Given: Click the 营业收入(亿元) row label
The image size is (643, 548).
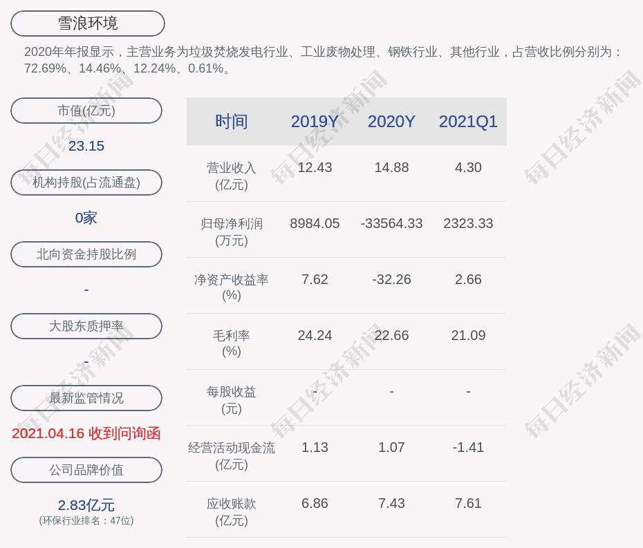Looking at the screenshot, I should click(232, 176).
